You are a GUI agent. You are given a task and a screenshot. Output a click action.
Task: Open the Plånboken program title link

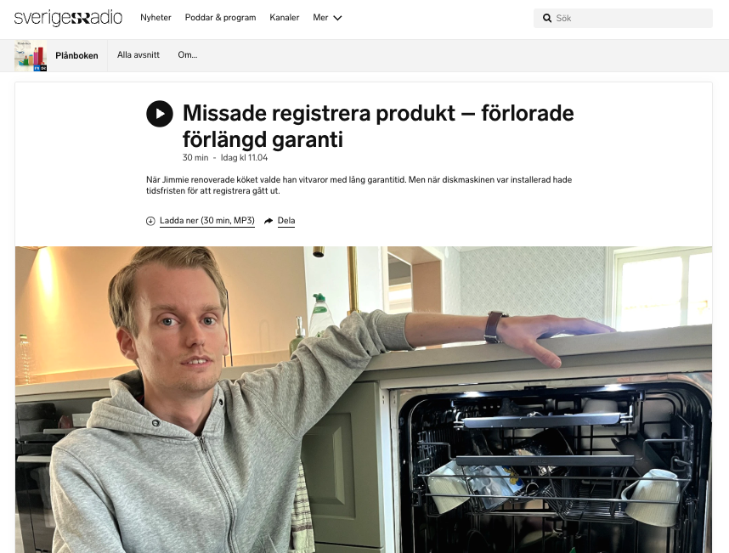pyautogui.click(x=76, y=55)
